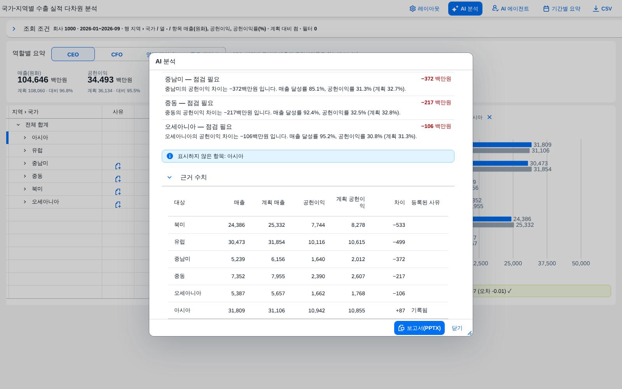Click the 사유 column header
622x389 pixels.
[x=118, y=112]
